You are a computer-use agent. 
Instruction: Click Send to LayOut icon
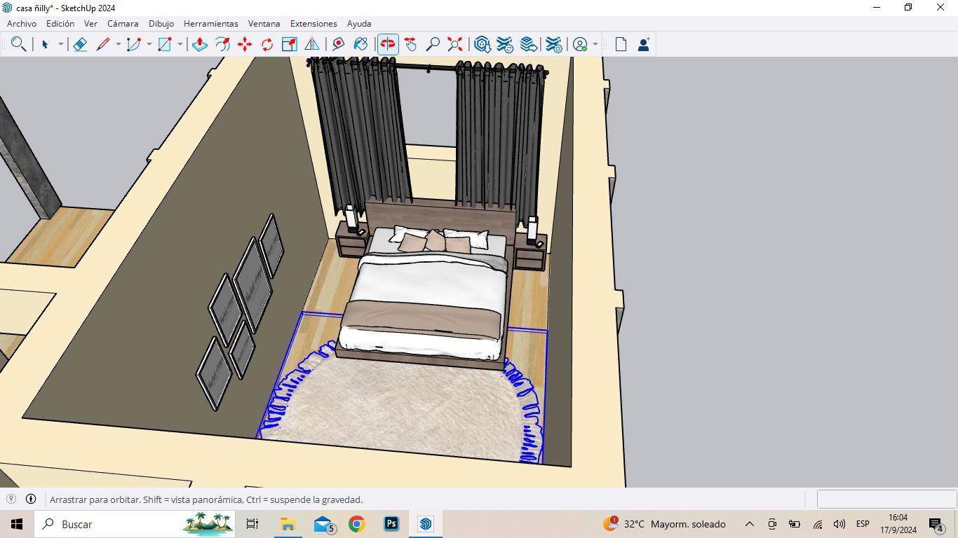click(x=529, y=44)
